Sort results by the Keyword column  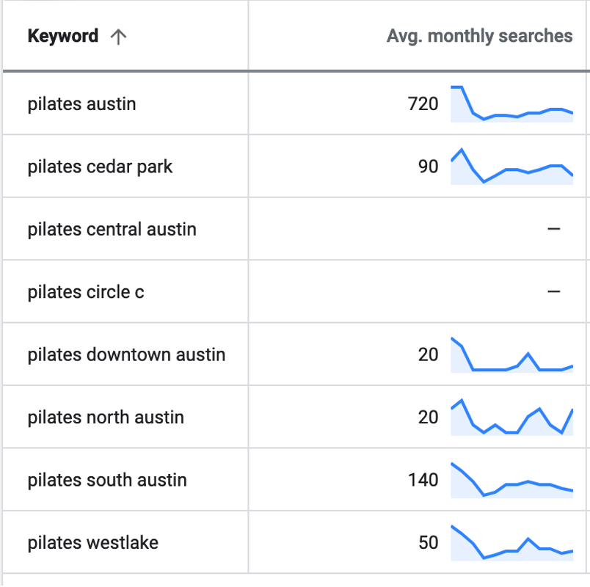(63, 35)
